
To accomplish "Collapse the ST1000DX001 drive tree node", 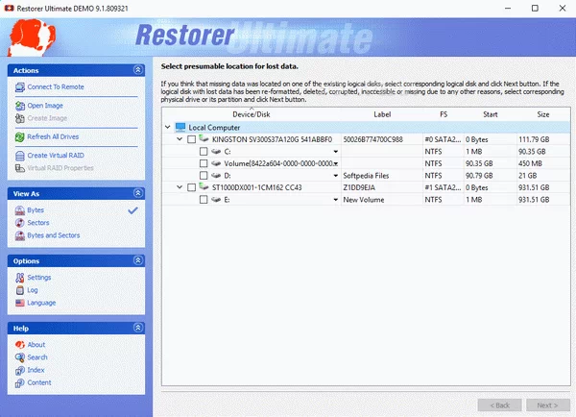I will point(180,187).
